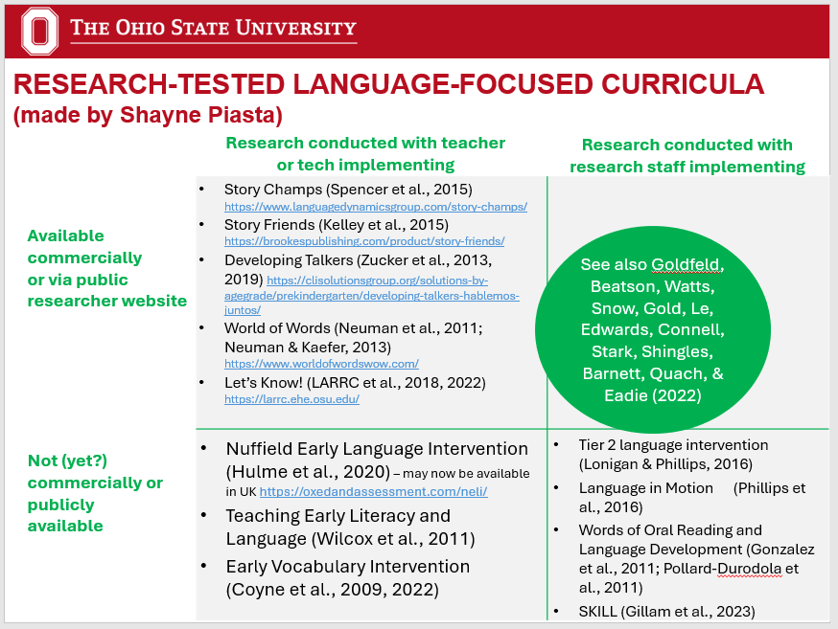This screenshot has height=629, width=838.
Task: Click '(Hulme et al., 2020)' citation
Action: pyautogui.click(x=308, y=472)
